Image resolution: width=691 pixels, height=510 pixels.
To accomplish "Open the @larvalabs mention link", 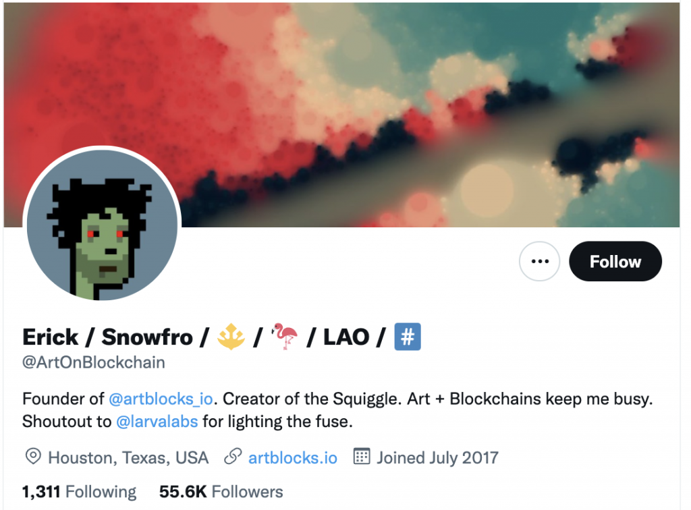I will pos(157,422).
